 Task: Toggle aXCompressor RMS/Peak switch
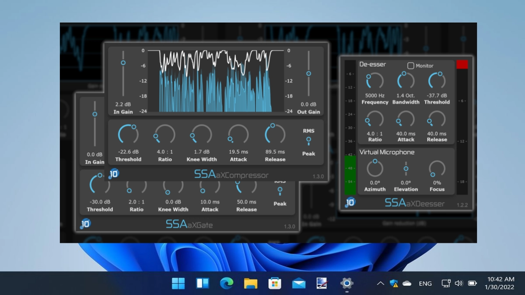coord(308,141)
